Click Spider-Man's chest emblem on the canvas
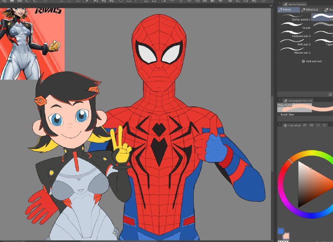 (x=159, y=142)
